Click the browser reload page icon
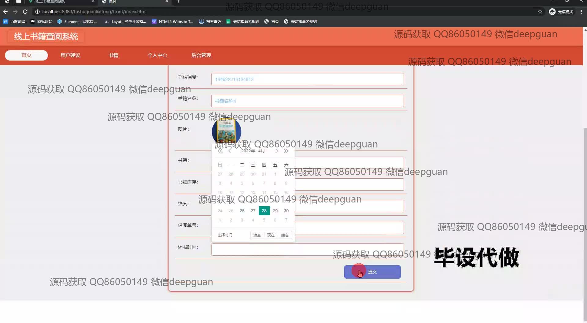Screen dimensions: 587x323 point(25,12)
